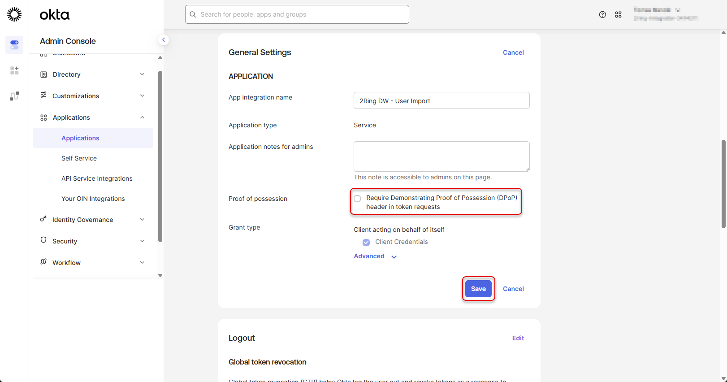Open the help question mark icon

[x=602, y=15]
